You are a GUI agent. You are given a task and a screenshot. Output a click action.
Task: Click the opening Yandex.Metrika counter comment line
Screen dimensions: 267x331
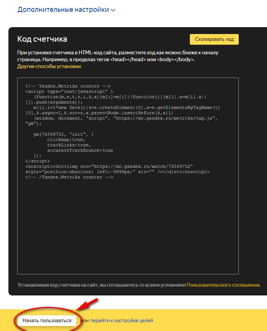pos(68,86)
